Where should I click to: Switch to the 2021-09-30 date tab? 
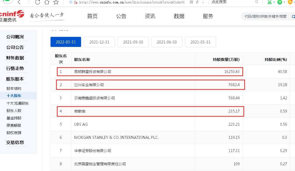pos(133,42)
